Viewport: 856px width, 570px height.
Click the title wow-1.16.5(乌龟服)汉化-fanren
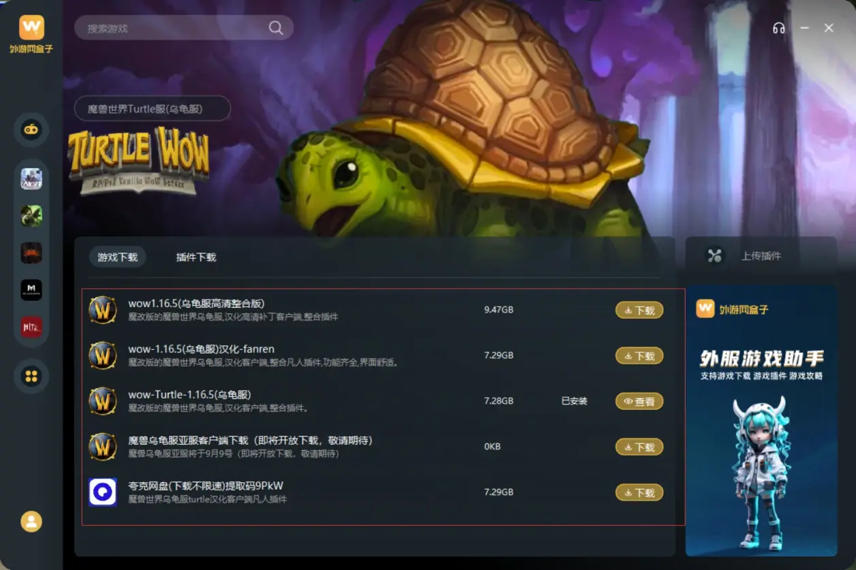pyautogui.click(x=201, y=349)
